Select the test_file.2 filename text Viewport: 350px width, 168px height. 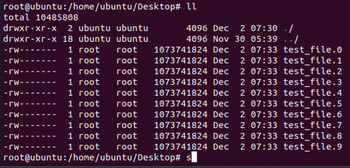click(x=313, y=71)
